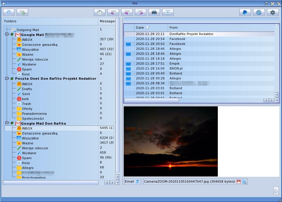
Task: Click folder list scroll-down arrow
Action: (118, 183)
